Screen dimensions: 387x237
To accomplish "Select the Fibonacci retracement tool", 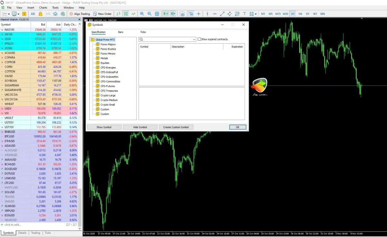I will point(237,14).
